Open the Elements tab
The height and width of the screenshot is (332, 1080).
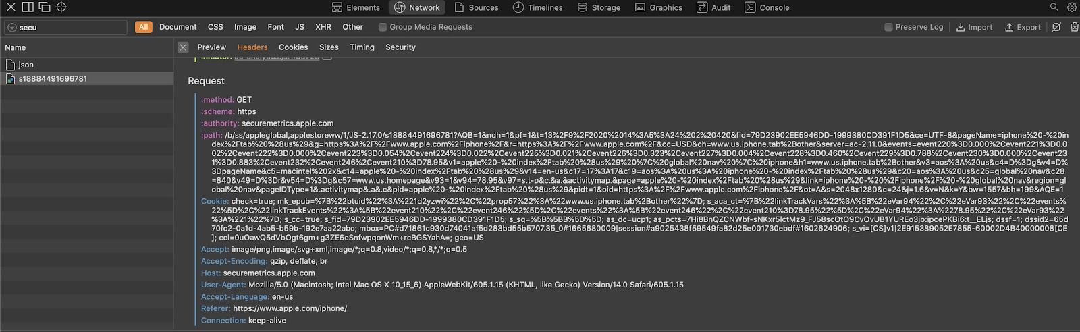click(x=356, y=7)
